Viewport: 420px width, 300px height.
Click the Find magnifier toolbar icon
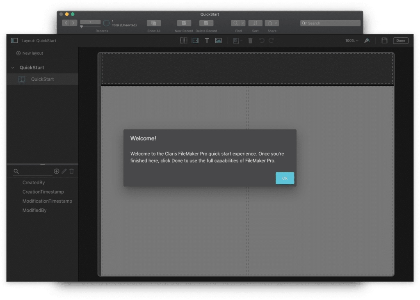tap(235, 23)
